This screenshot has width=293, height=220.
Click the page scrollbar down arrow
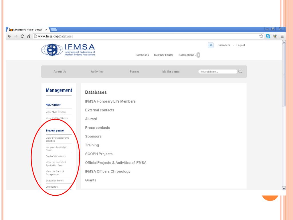click(x=284, y=188)
